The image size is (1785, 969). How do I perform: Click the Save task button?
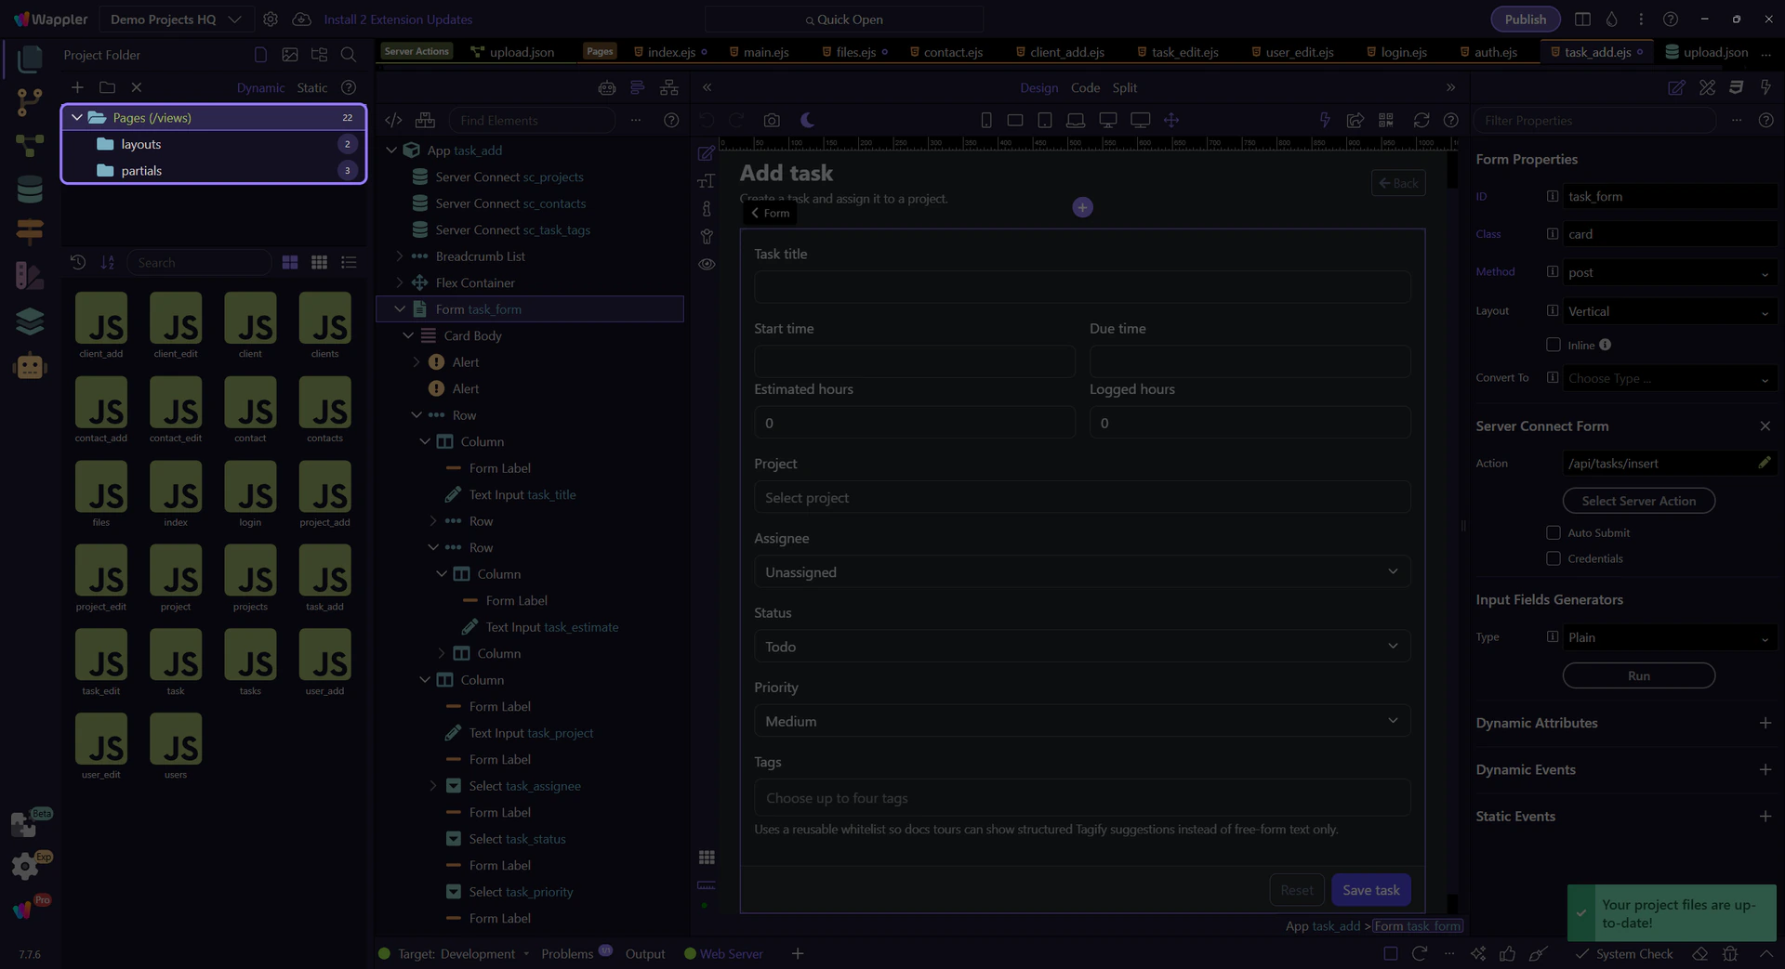(1370, 890)
